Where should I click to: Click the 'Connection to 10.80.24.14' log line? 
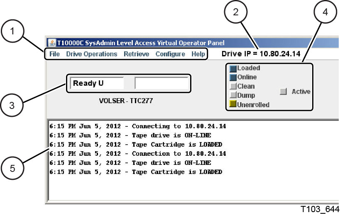[138, 154]
